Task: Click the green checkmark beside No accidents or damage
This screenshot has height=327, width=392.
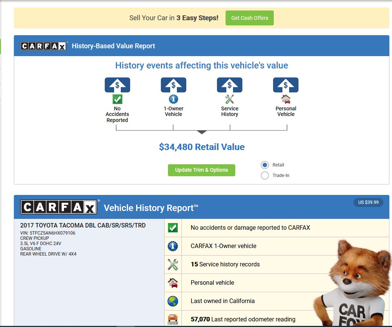Action: 173,228
